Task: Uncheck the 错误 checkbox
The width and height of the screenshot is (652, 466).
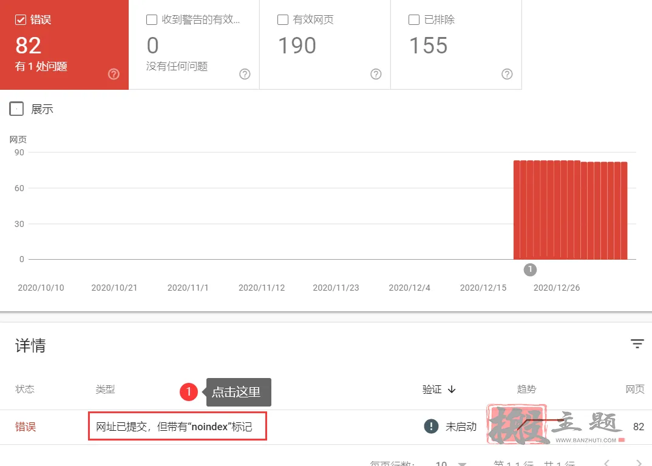Action: 21,19
